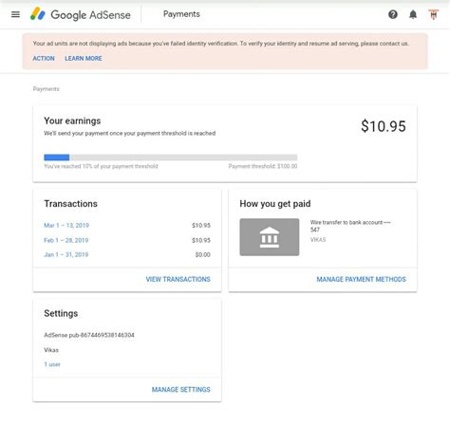Open the Mar 1 – 13, 2019 transaction
The width and height of the screenshot is (450, 425).
click(x=66, y=226)
